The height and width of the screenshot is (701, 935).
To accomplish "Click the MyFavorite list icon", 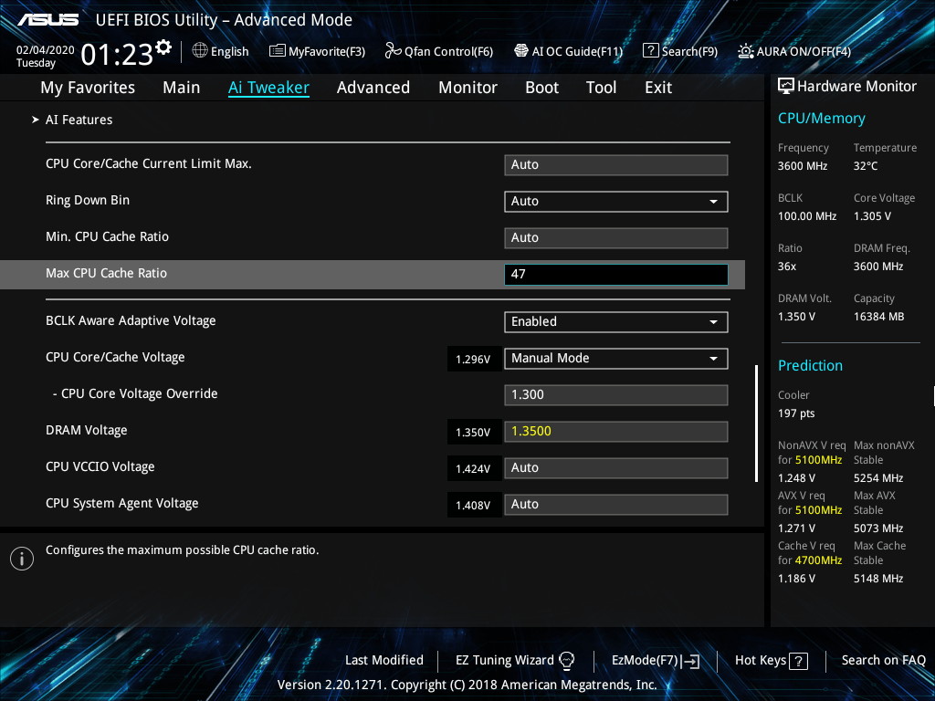I will [x=278, y=51].
